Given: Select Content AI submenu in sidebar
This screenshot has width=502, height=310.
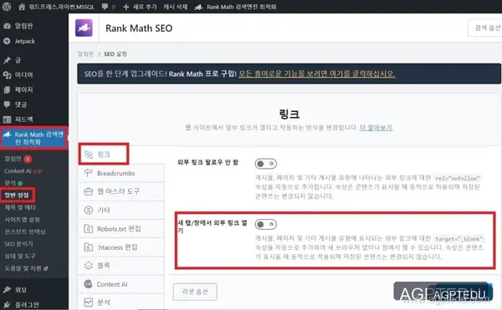Looking at the screenshot, I should [x=23, y=171].
